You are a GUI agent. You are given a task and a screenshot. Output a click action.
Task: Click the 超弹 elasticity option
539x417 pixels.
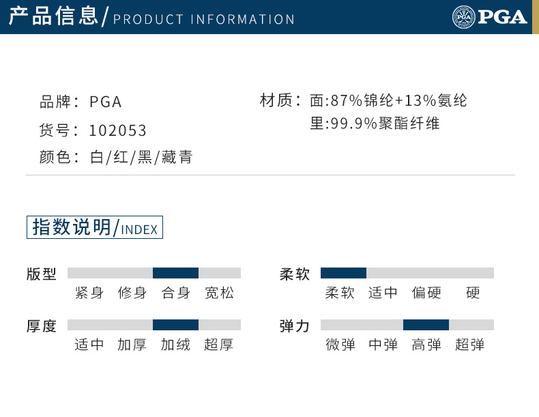(469, 345)
